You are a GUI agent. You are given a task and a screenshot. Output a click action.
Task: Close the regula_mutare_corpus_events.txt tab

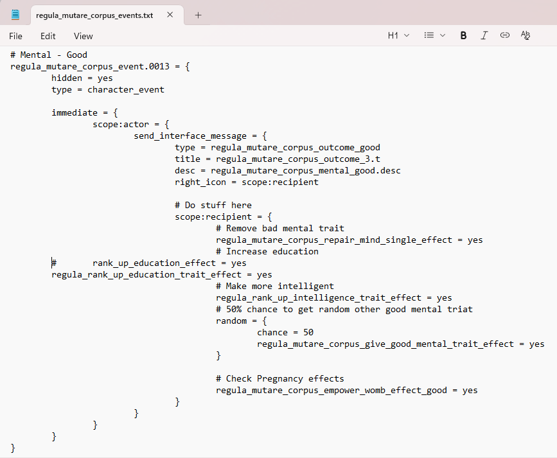point(170,15)
